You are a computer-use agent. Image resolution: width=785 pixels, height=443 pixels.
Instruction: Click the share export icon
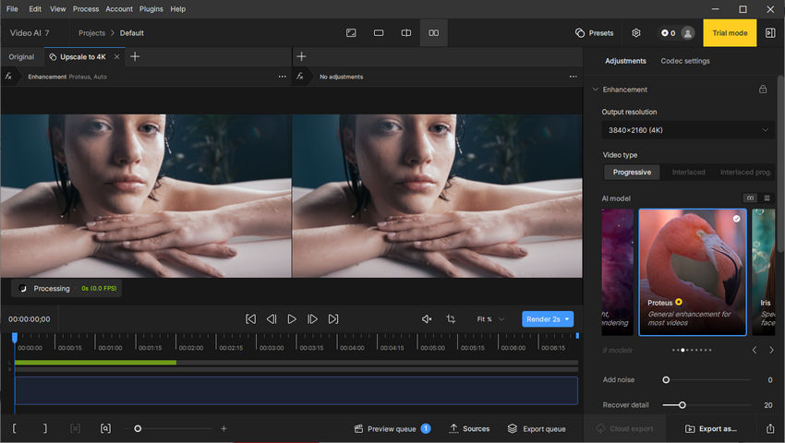(x=770, y=428)
